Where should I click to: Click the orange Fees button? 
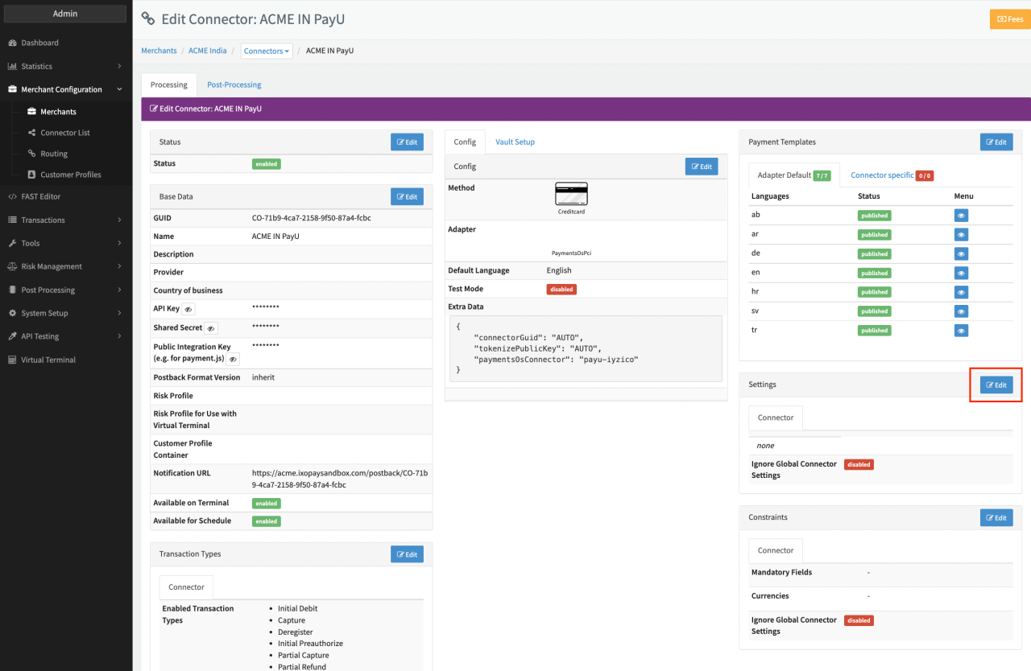click(1009, 19)
